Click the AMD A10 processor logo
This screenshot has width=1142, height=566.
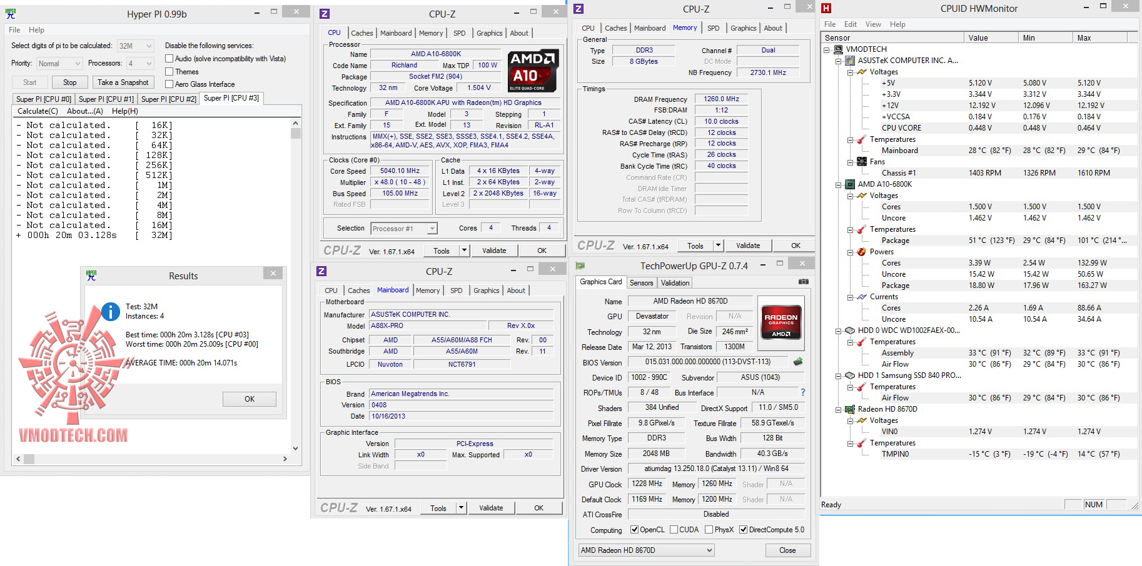pyautogui.click(x=533, y=71)
